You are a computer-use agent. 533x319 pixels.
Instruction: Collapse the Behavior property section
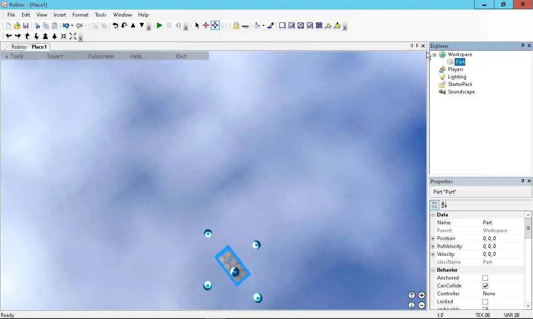click(x=433, y=270)
